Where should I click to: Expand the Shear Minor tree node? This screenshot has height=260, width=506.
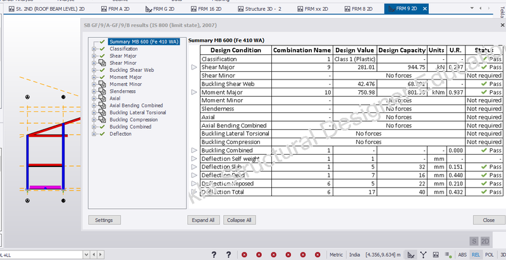(x=94, y=63)
